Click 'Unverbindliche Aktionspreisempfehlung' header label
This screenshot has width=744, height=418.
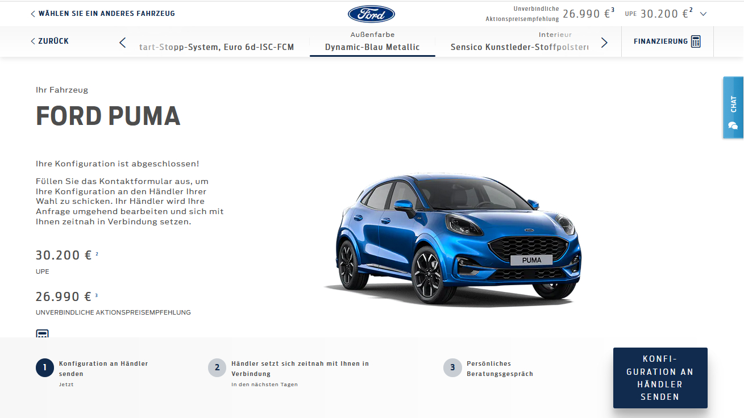pyautogui.click(x=522, y=14)
